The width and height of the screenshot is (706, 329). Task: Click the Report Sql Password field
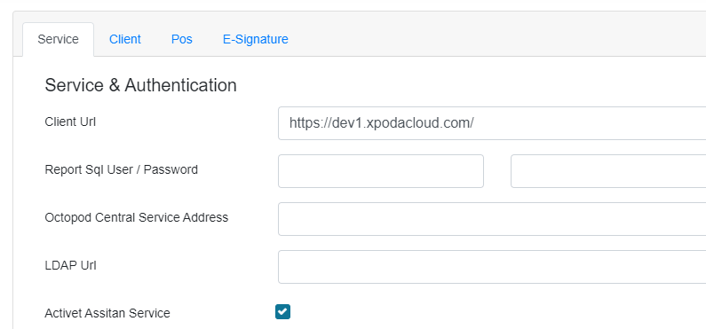point(608,171)
